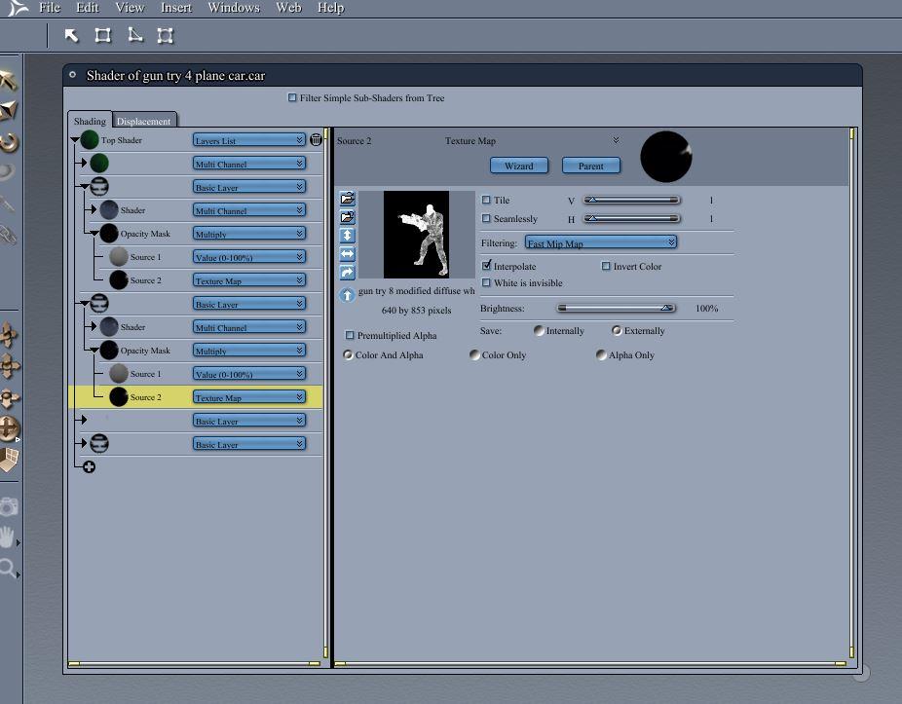The height and width of the screenshot is (704, 902).
Task: Open the Edit menu
Action: [x=88, y=8]
